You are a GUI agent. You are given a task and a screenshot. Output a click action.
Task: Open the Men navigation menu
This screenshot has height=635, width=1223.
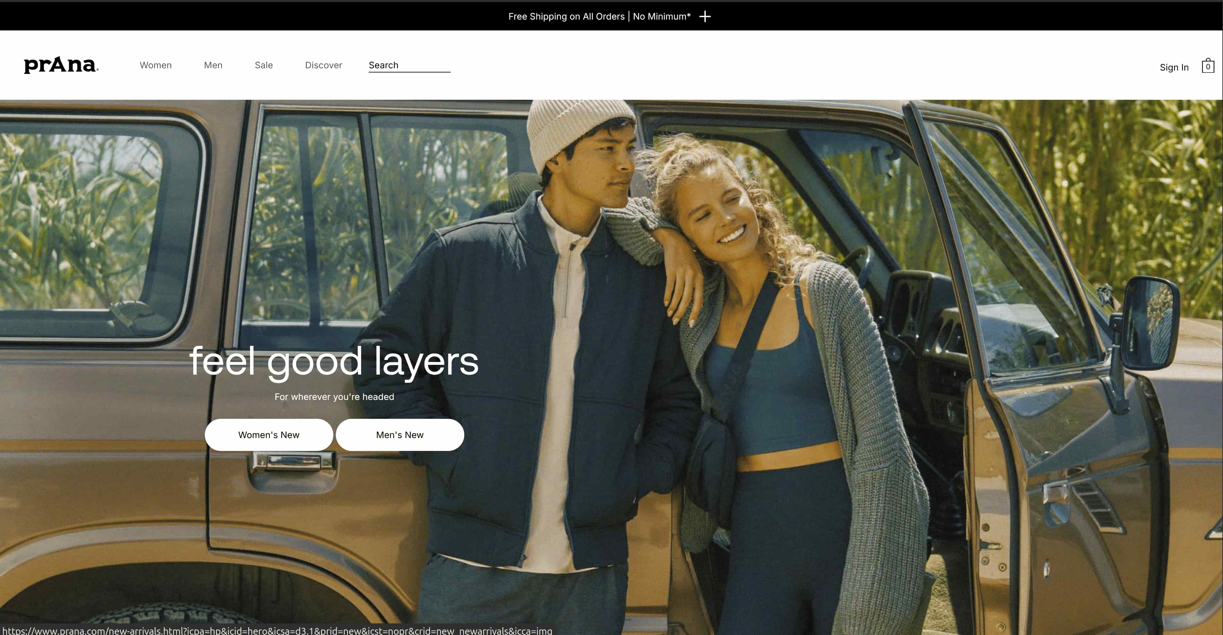pos(213,65)
